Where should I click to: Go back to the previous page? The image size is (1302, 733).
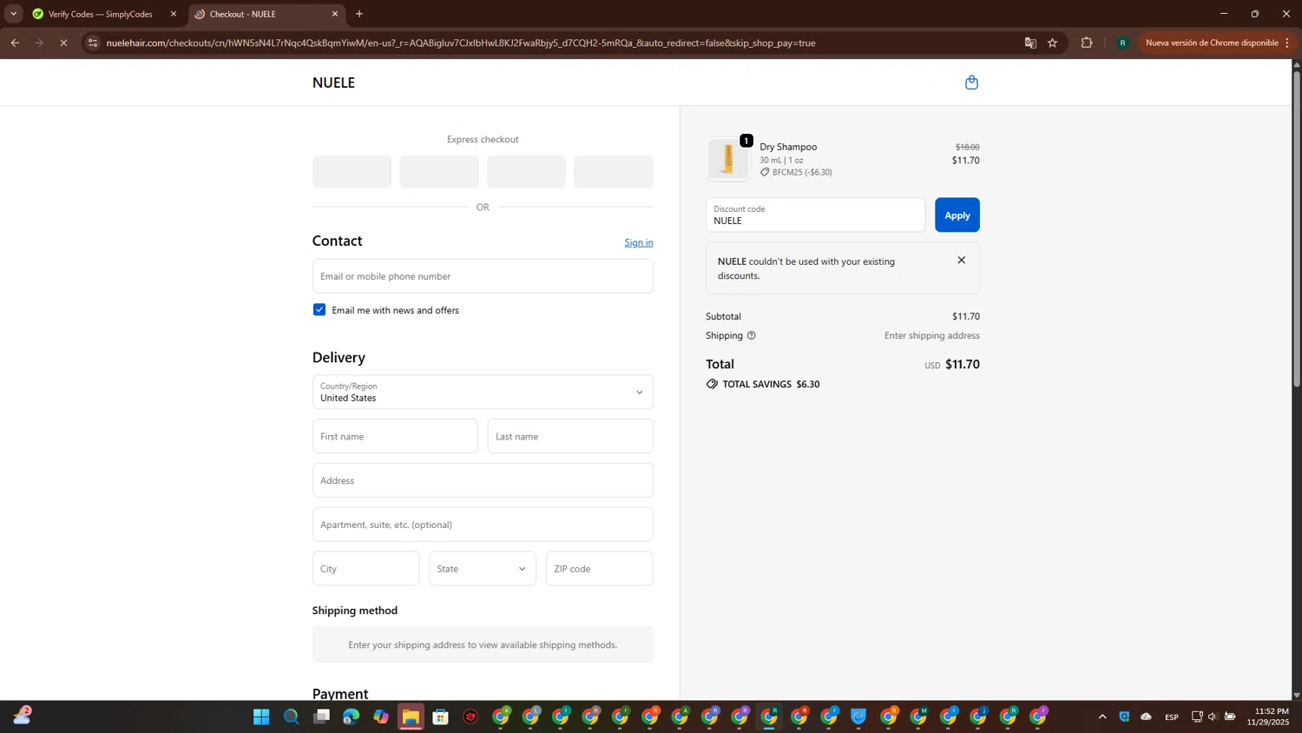pos(15,43)
